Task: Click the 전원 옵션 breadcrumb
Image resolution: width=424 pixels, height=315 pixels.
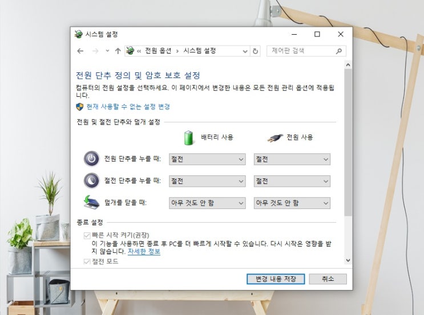Action: click(158, 51)
